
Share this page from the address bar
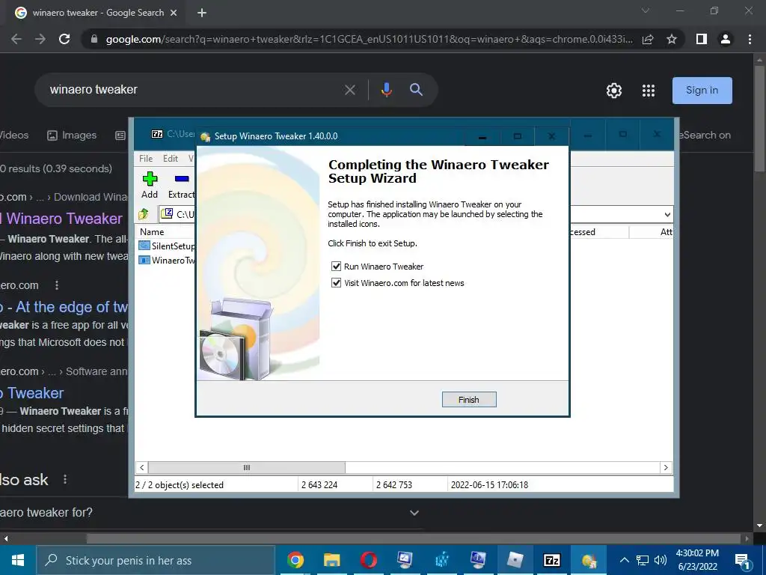pyautogui.click(x=648, y=40)
